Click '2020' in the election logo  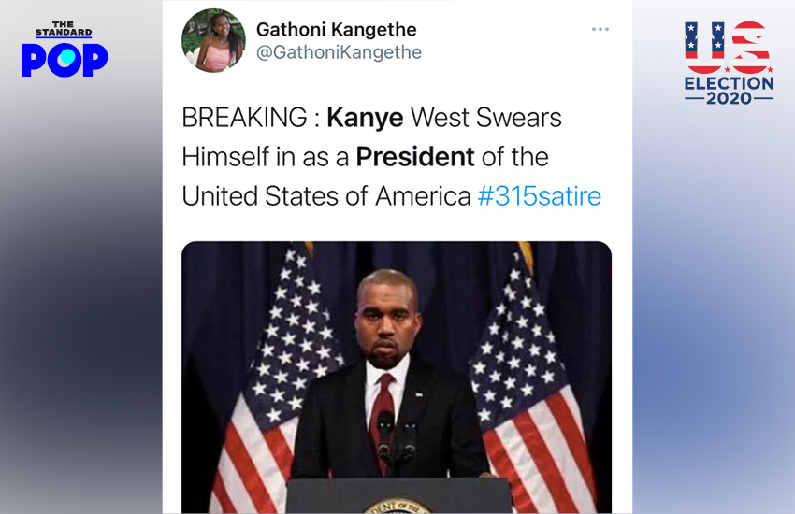pyautogui.click(x=729, y=98)
